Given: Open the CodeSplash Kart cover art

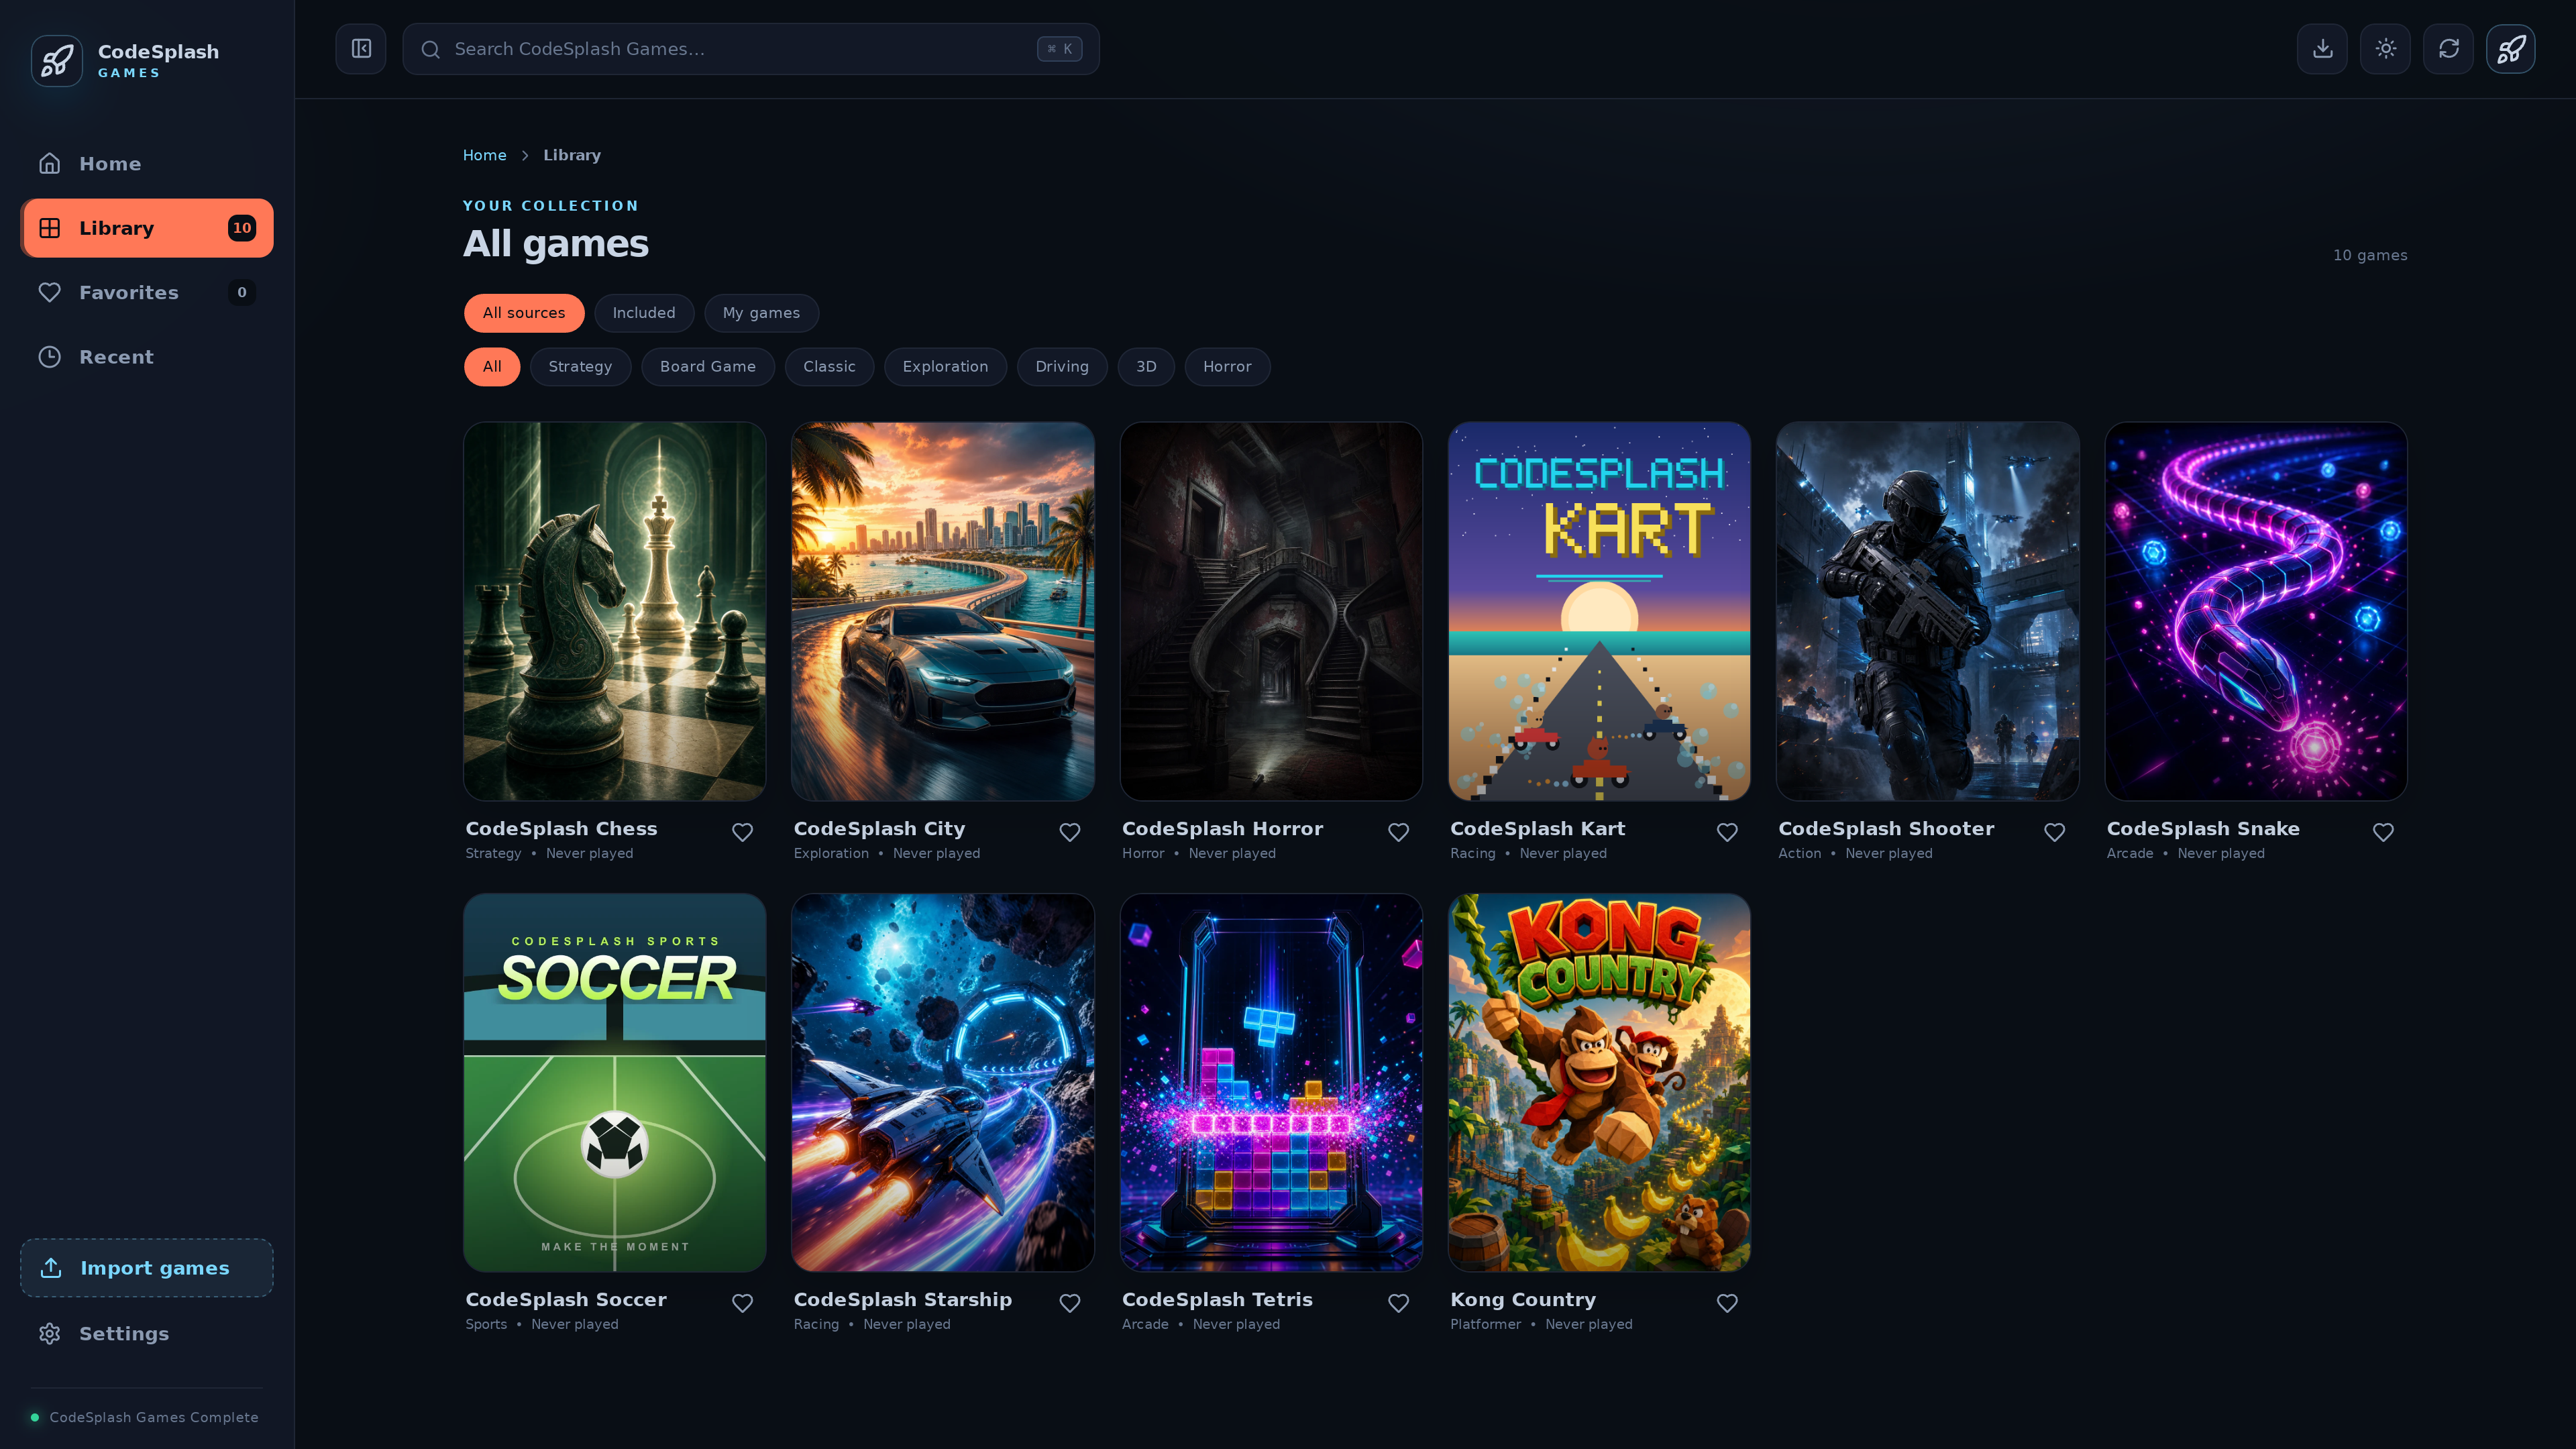Looking at the screenshot, I should coord(1600,611).
